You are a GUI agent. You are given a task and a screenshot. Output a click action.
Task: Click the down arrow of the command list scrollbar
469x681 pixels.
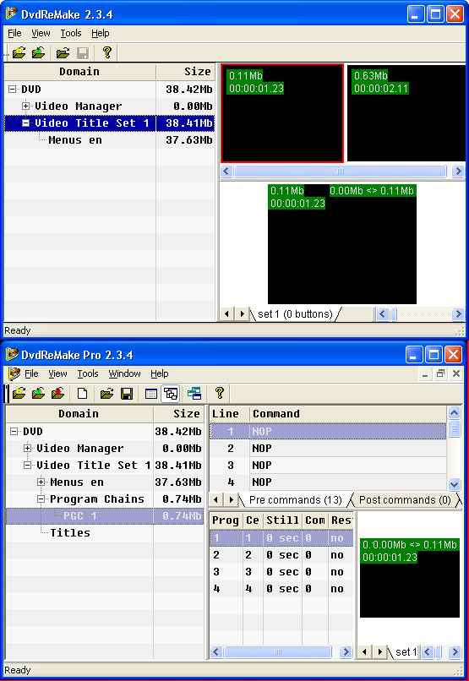(454, 484)
